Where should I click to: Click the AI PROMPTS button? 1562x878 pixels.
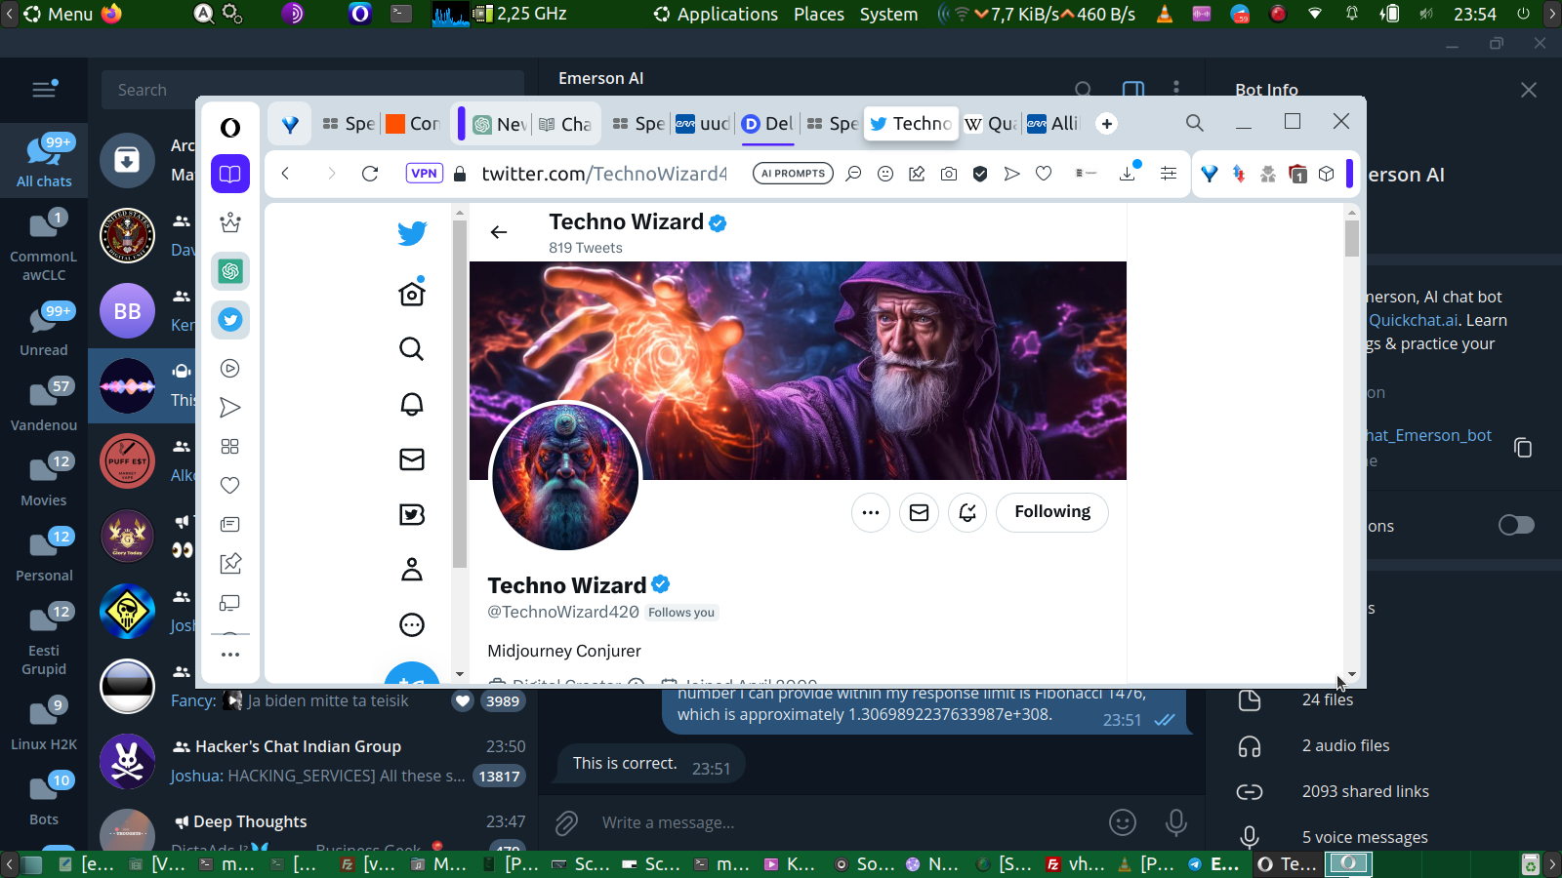coord(793,174)
